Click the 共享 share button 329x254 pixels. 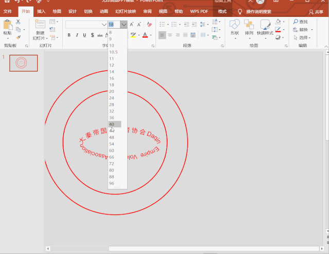point(316,11)
